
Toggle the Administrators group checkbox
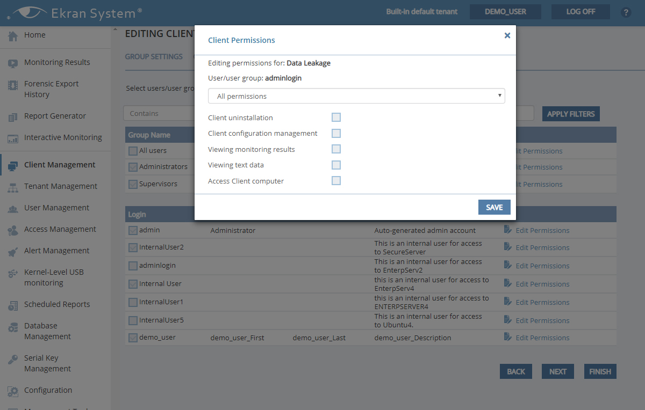click(133, 167)
